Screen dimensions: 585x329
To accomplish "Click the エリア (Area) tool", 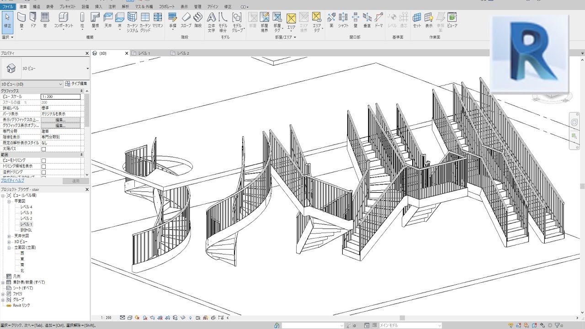I will pyautogui.click(x=291, y=21).
